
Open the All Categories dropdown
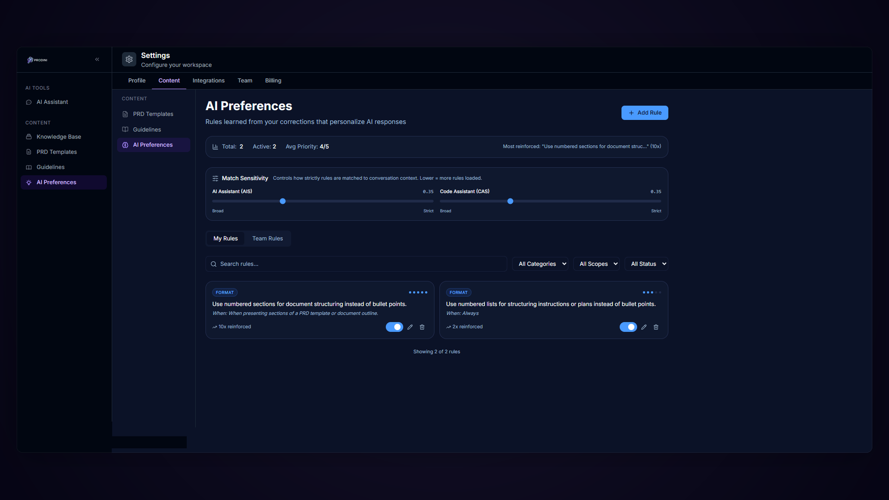coord(540,264)
